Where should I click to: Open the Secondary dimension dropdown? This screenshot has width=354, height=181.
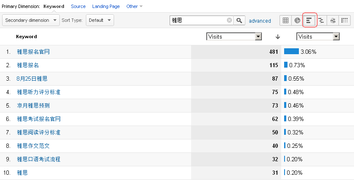coord(31,20)
